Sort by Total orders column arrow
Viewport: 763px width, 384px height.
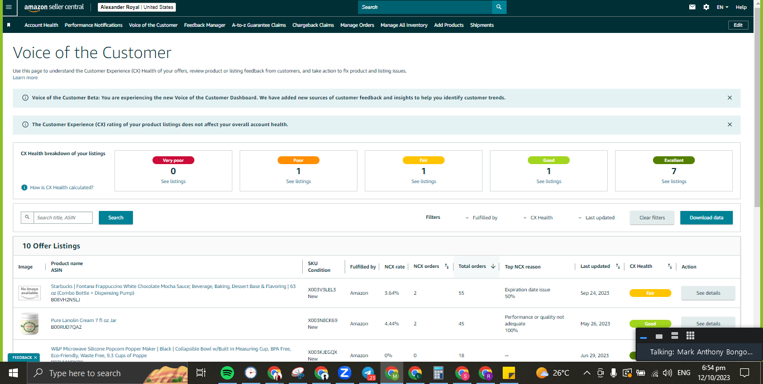pyautogui.click(x=493, y=266)
